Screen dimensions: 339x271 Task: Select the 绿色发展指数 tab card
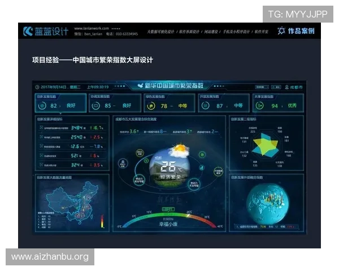pyautogui.click(x=169, y=103)
